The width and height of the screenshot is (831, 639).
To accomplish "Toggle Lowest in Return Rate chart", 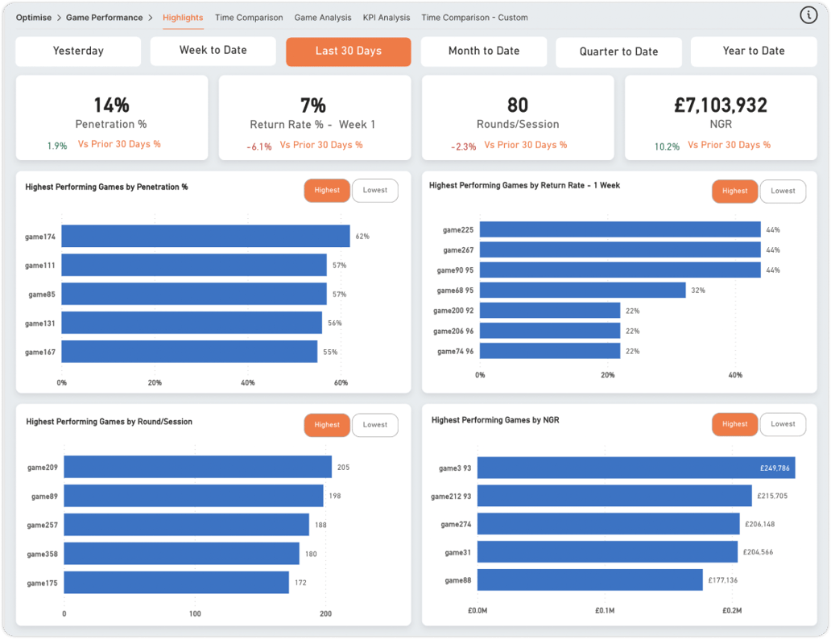I will pos(783,191).
